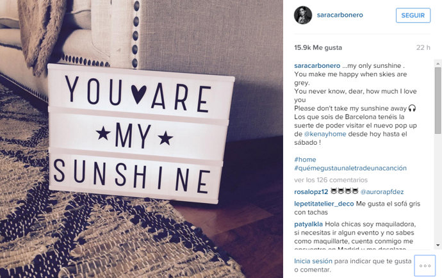This screenshot has height=278, width=442.
Task: Open the @kenayhome mention link
Action: (x=325, y=134)
